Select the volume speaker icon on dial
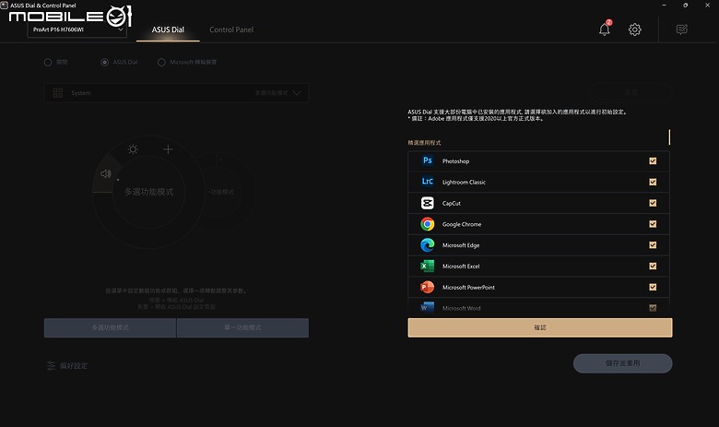This screenshot has height=427, width=719. point(106,173)
